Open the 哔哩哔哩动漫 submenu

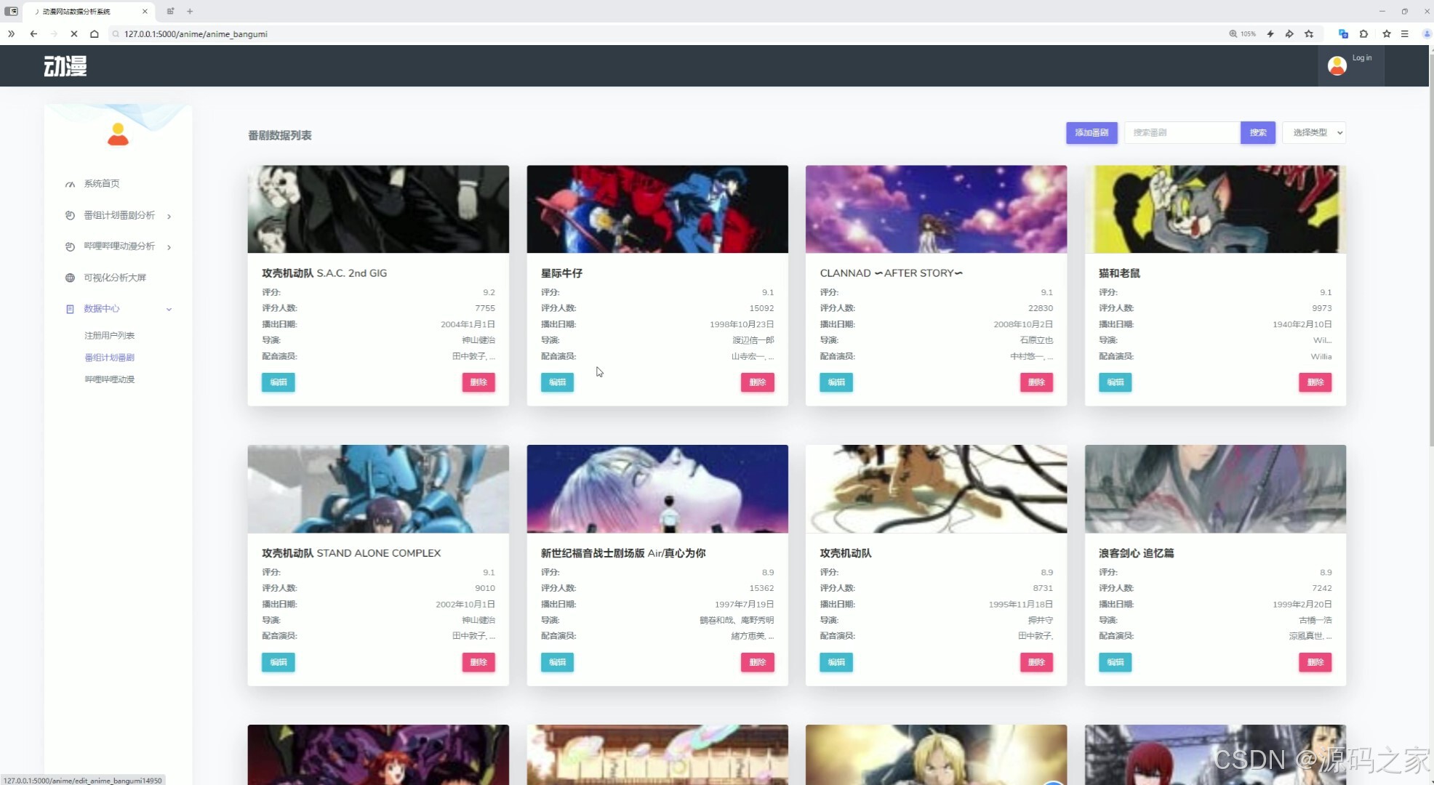110,379
